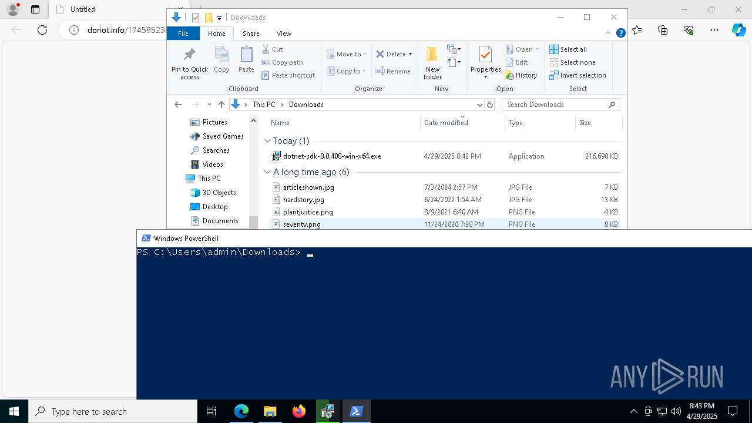Click Rename in the ribbon

click(394, 71)
